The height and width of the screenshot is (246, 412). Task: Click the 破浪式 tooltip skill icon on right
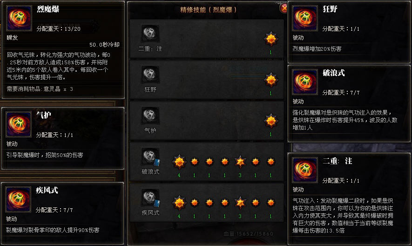[305, 82]
